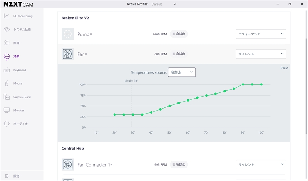308x181 pixels.
Task: Open the Fan サイレント mode dropdown
Action: click(x=261, y=54)
